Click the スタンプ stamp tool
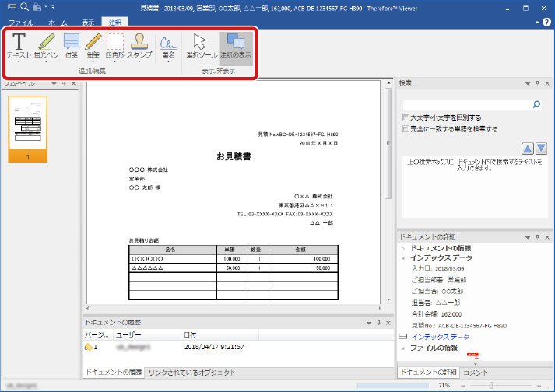Screen dimensions: 555x392 [141, 44]
